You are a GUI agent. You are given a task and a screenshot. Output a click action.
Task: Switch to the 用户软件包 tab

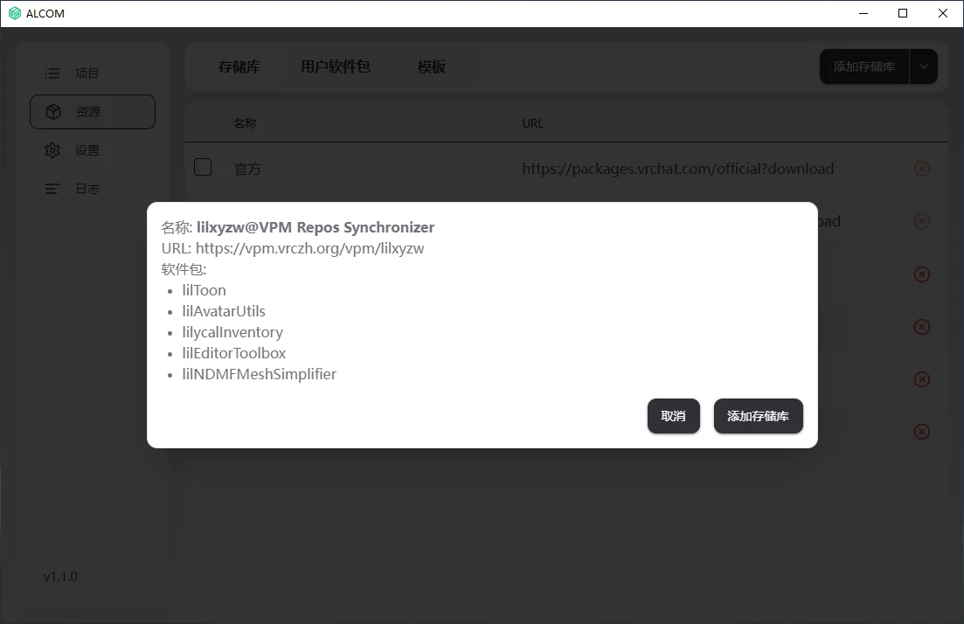[x=335, y=66]
